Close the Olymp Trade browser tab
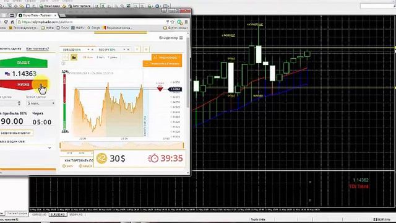This screenshot has height=223, width=396. tap(55, 15)
